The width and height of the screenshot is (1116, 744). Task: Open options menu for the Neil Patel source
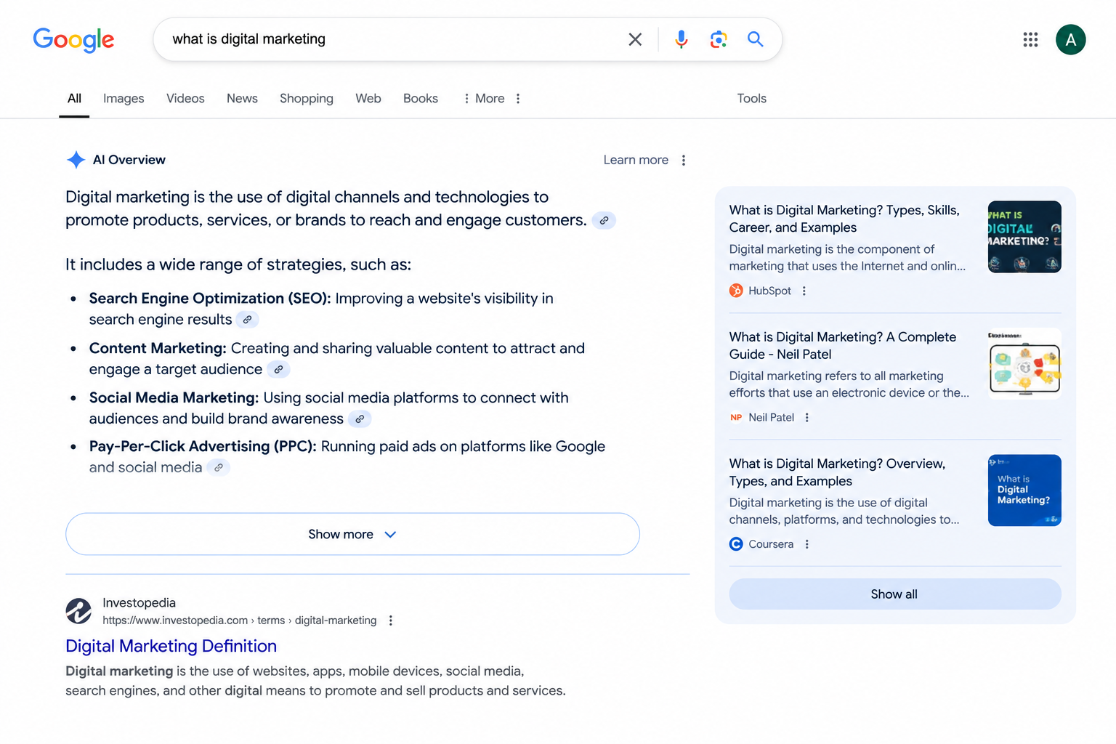[x=806, y=418]
